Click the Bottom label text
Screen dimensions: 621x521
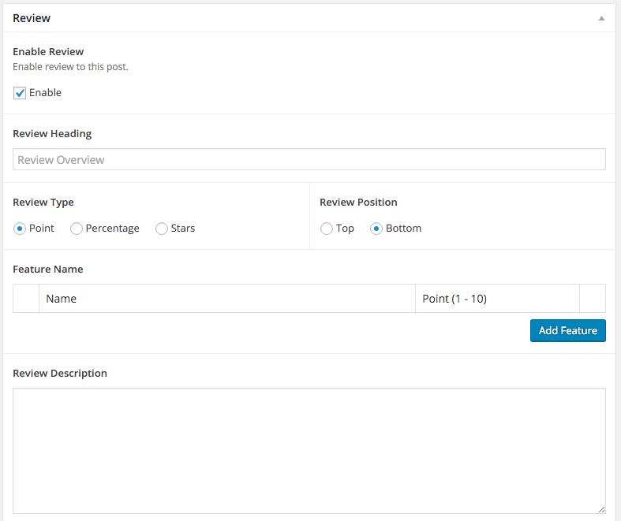pyautogui.click(x=403, y=229)
